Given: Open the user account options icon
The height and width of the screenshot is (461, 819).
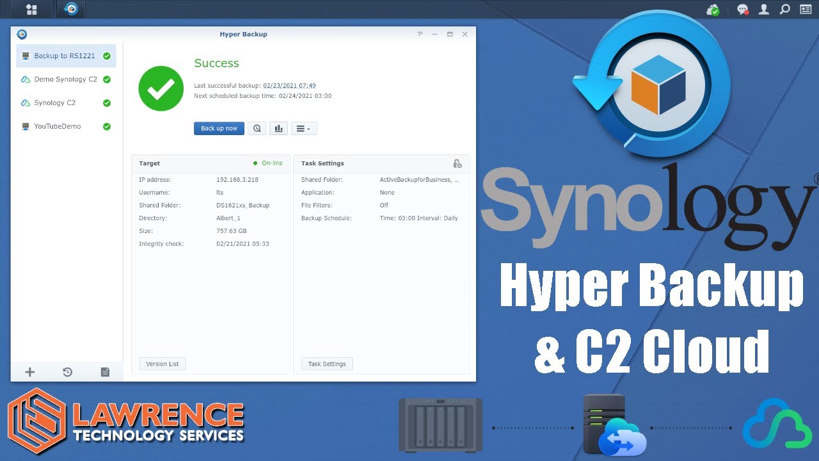Looking at the screenshot, I should point(763,10).
